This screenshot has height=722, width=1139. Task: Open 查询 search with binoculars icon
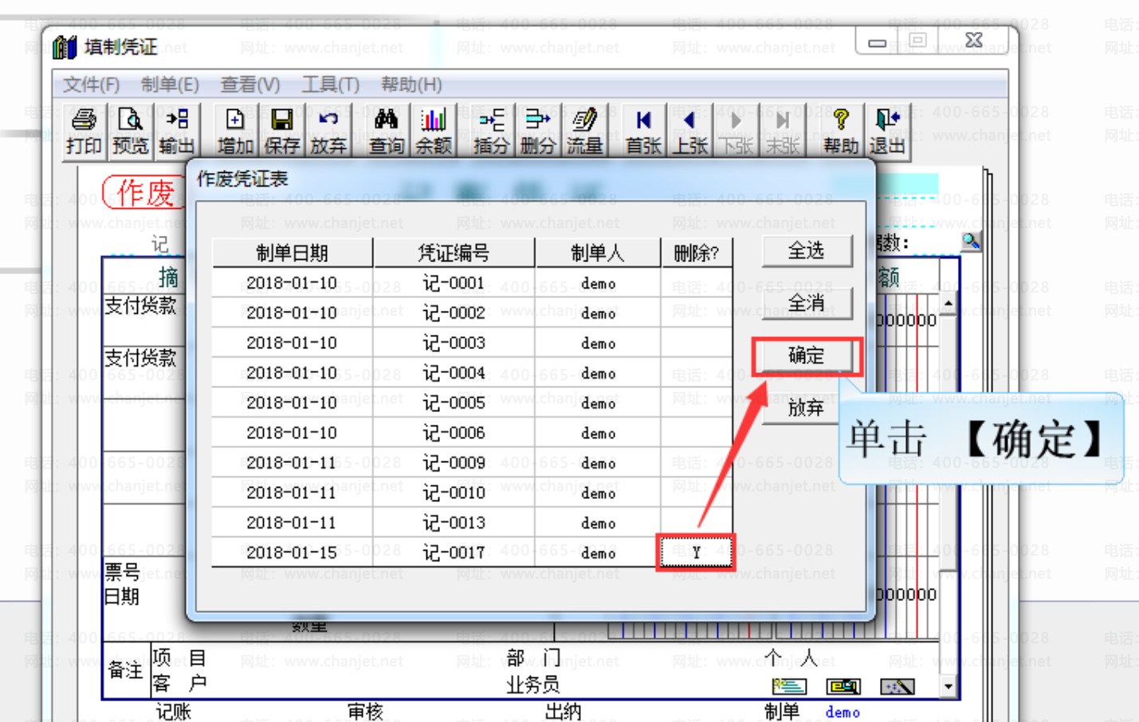coord(387,131)
